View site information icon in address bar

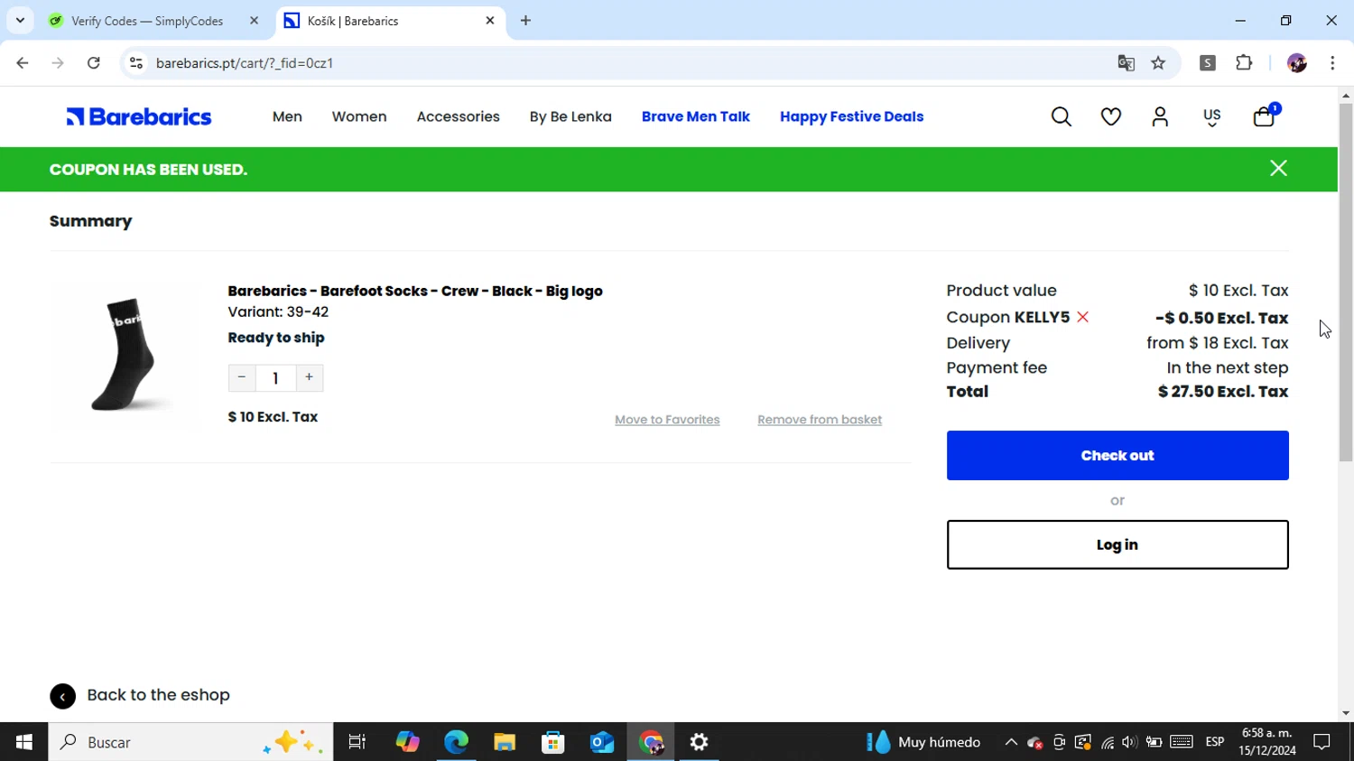136,63
